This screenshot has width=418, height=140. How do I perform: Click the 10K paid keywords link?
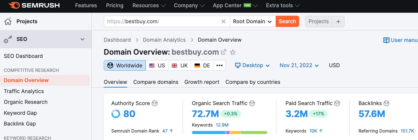(x=313, y=131)
